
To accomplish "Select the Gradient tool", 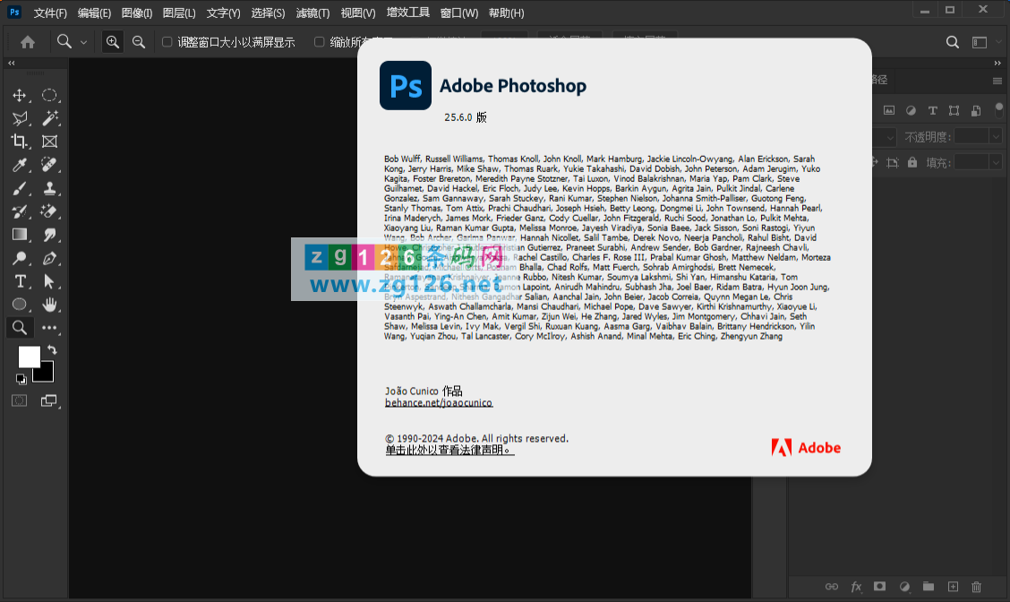I will 20,235.
